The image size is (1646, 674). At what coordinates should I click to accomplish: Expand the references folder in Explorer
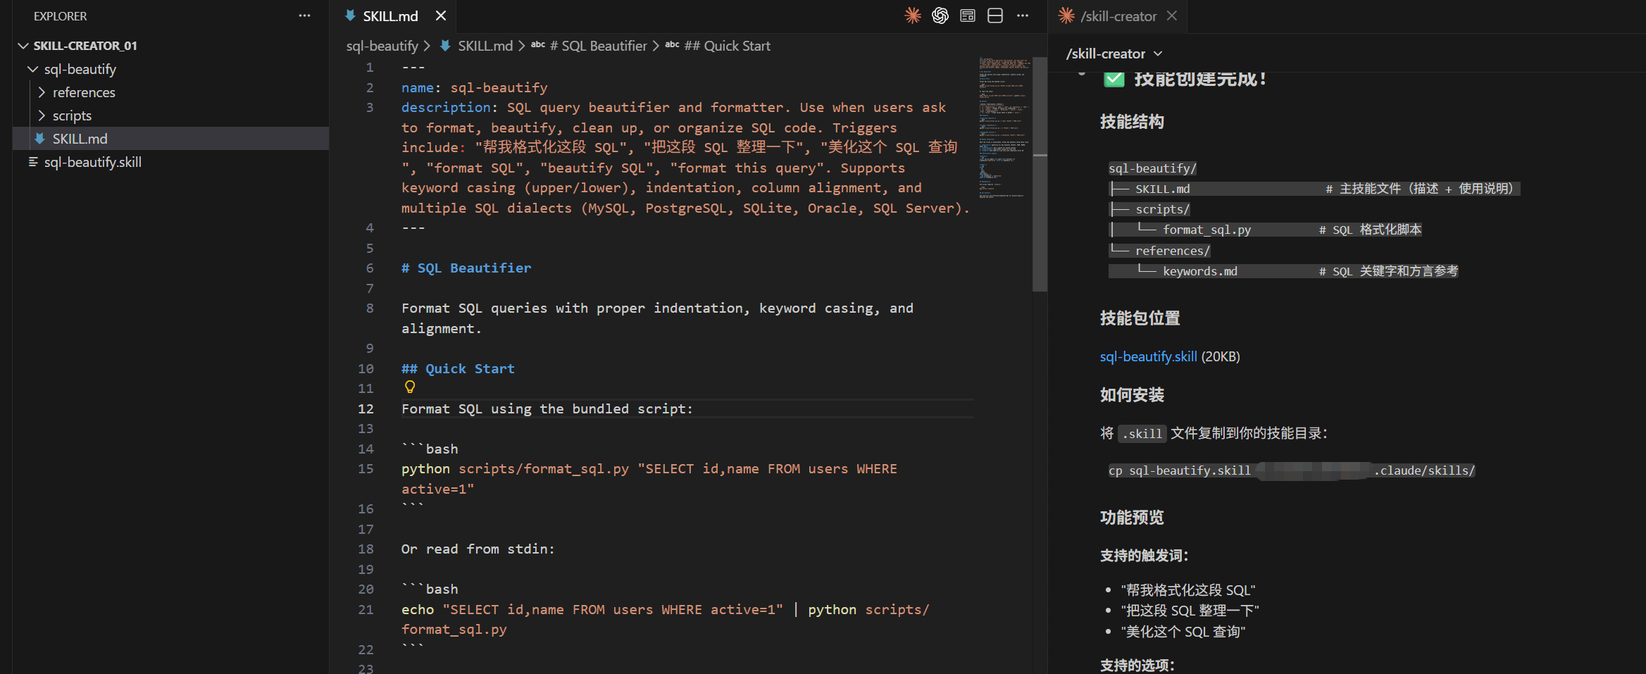click(84, 92)
